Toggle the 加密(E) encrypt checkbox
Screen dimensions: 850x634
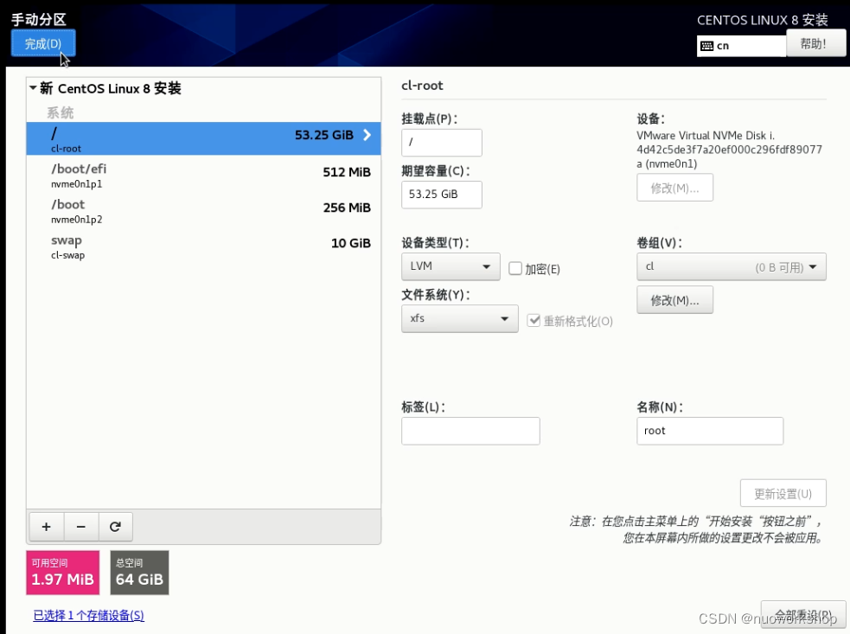(x=515, y=268)
